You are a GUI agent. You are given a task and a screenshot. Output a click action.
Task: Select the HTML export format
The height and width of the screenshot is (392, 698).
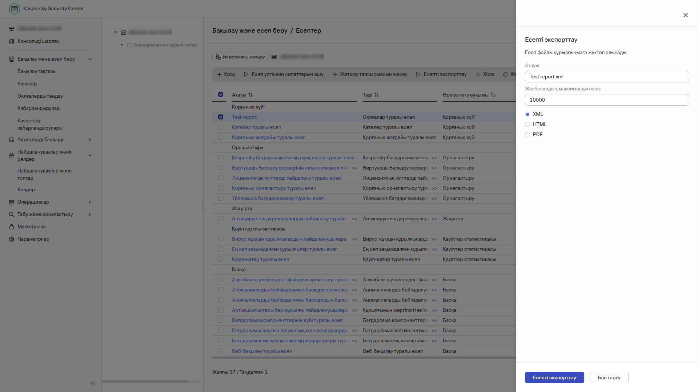click(x=527, y=124)
